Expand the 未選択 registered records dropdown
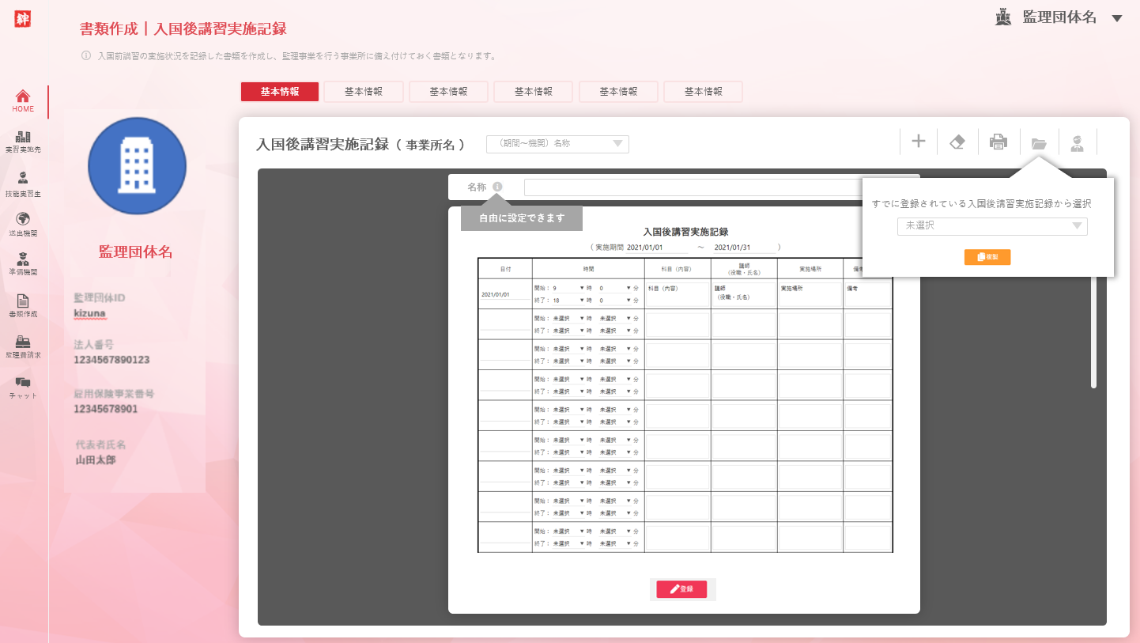The width and height of the screenshot is (1140, 643). (x=992, y=226)
